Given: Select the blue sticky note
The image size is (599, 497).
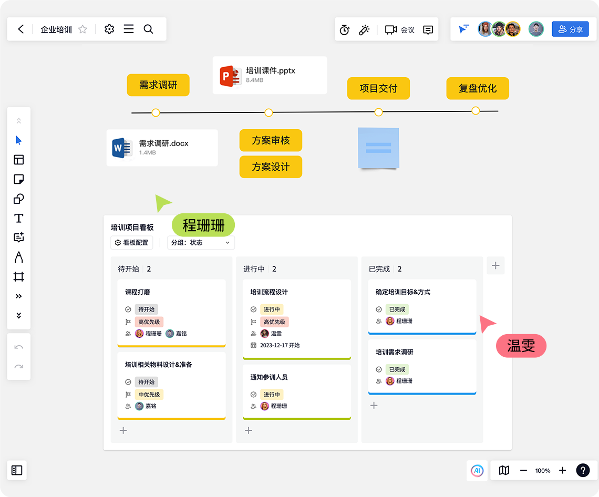Looking at the screenshot, I should 378,148.
